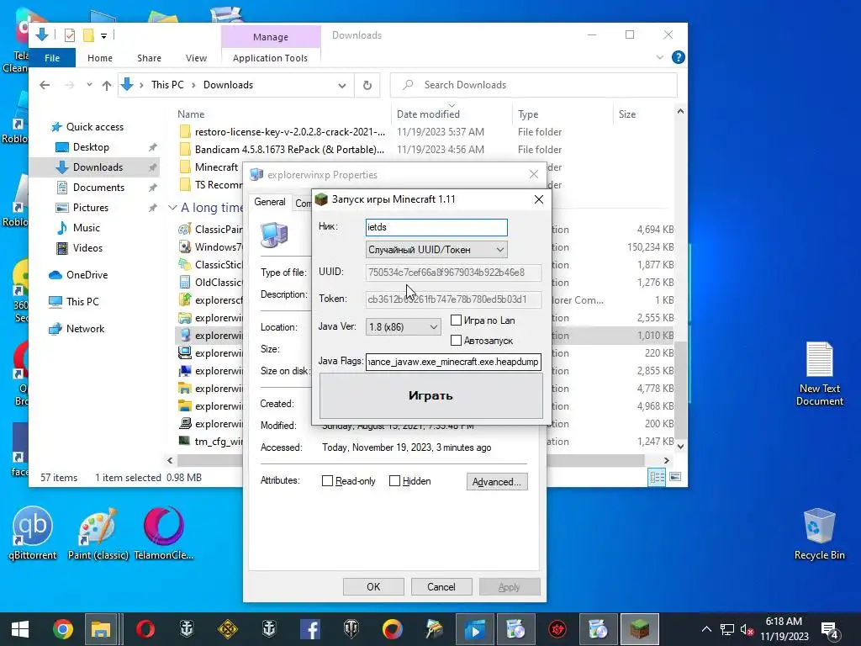The image size is (861, 646).
Task: Select Pictures in navigation pane
Action: point(91,208)
